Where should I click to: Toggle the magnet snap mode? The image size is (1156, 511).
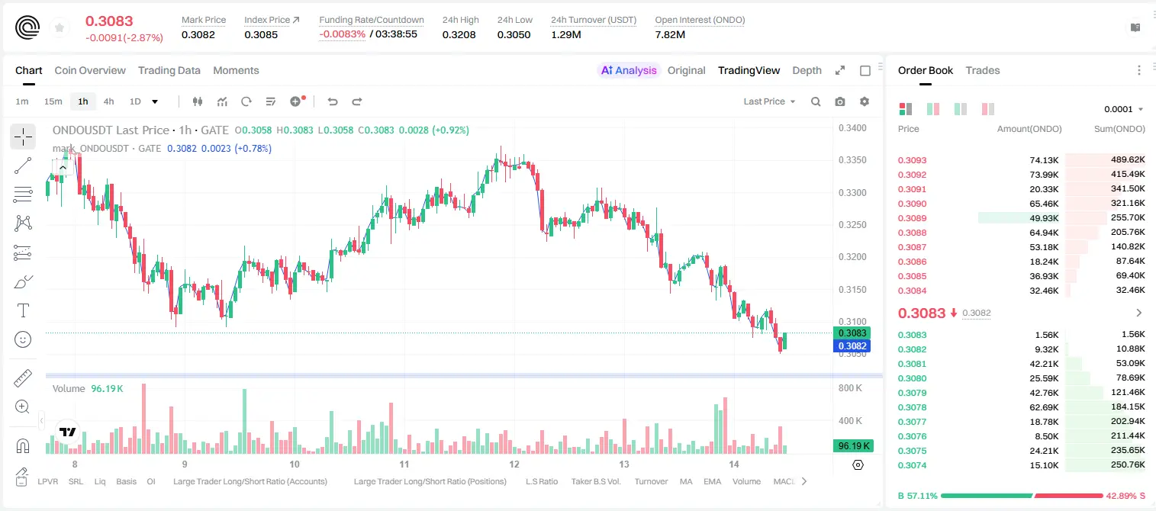[x=23, y=446]
